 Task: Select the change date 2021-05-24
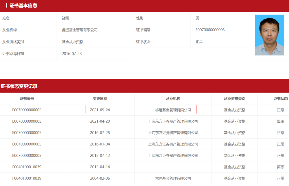[100, 110]
